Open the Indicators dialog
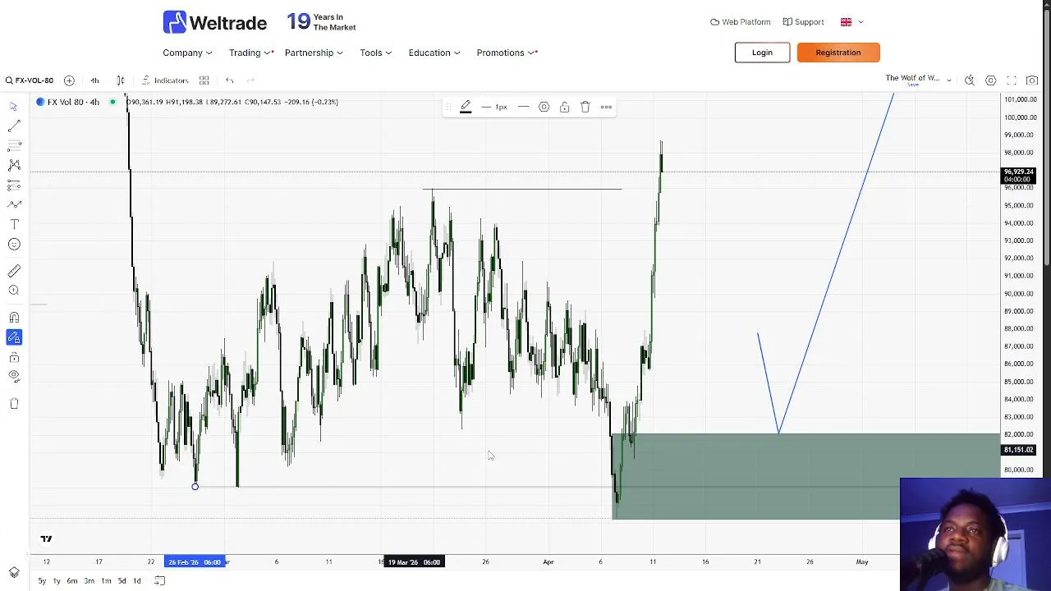This screenshot has height=591, width=1051. pyautogui.click(x=165, y=80)
